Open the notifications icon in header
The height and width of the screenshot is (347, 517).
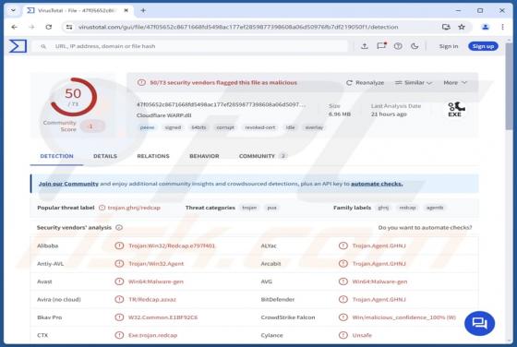[x=381, y=46]
